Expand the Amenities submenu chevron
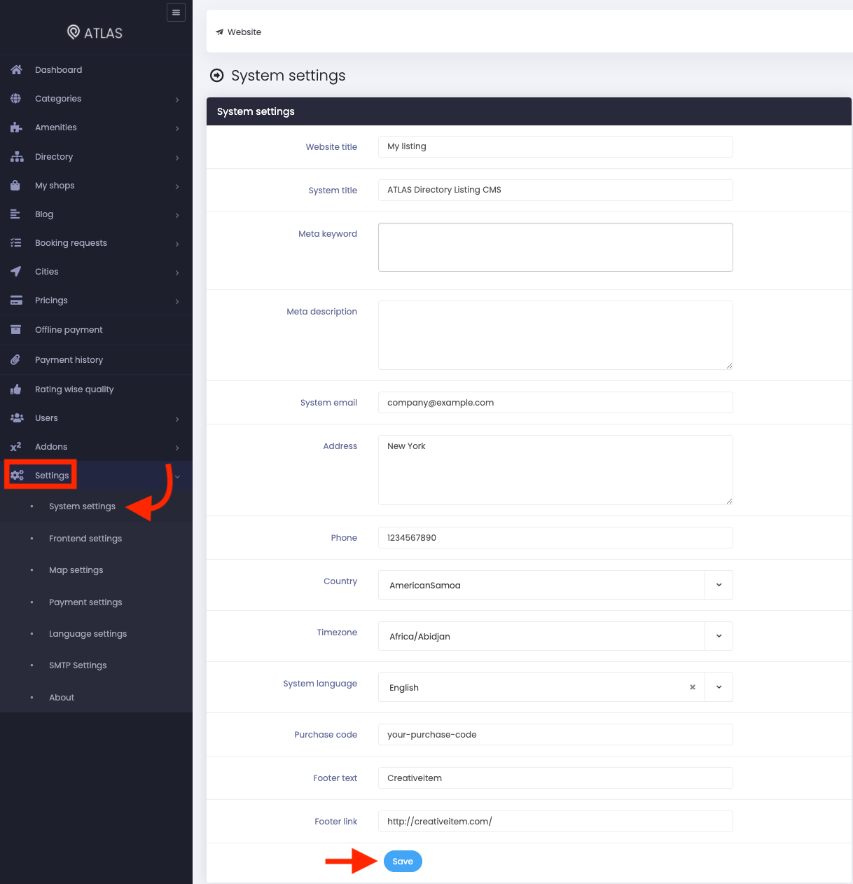This screenshot has height=884, width=853. 177,128
